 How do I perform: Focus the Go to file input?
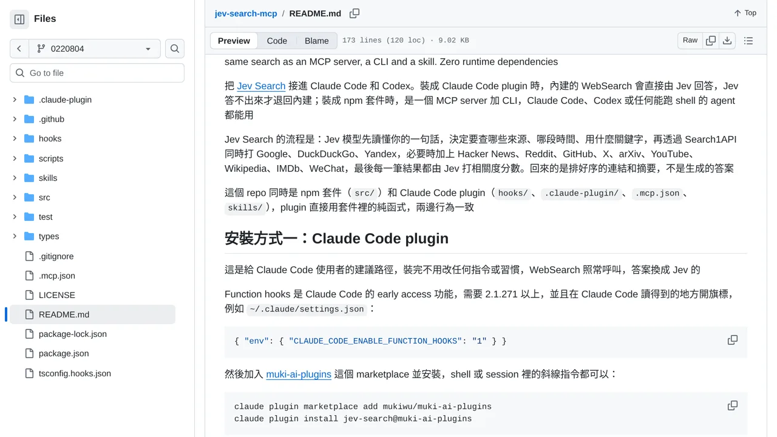tap(97, 73)
